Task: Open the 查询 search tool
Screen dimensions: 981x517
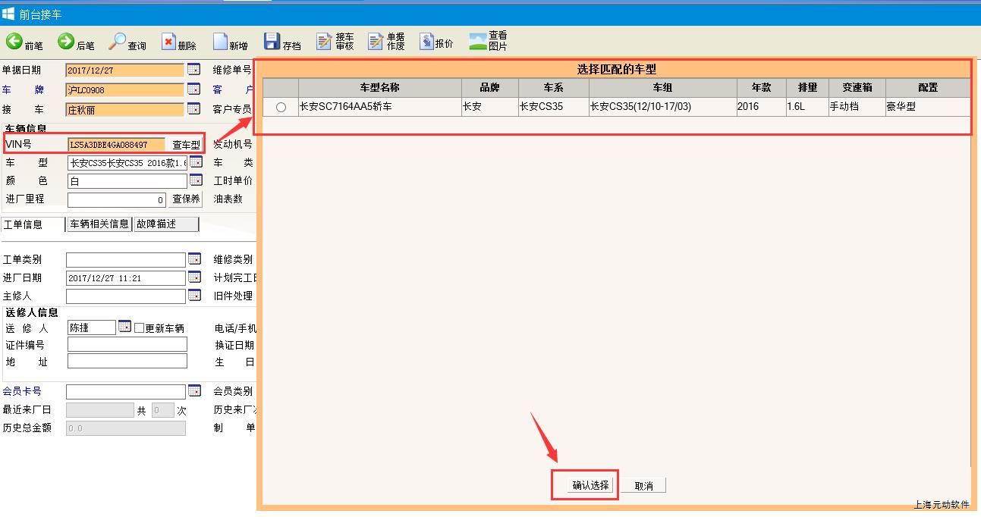Action: click(118, 42)
